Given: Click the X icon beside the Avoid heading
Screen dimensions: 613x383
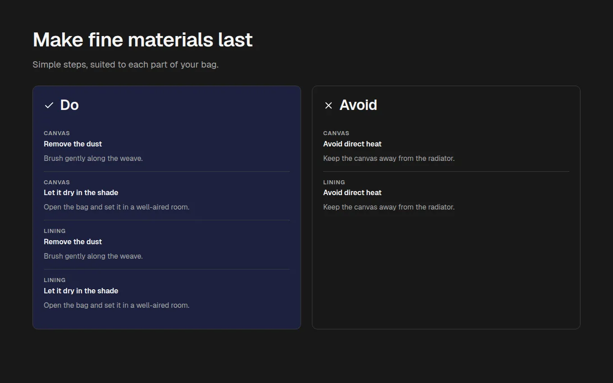Looking at the screenshot, I should 329,105.
